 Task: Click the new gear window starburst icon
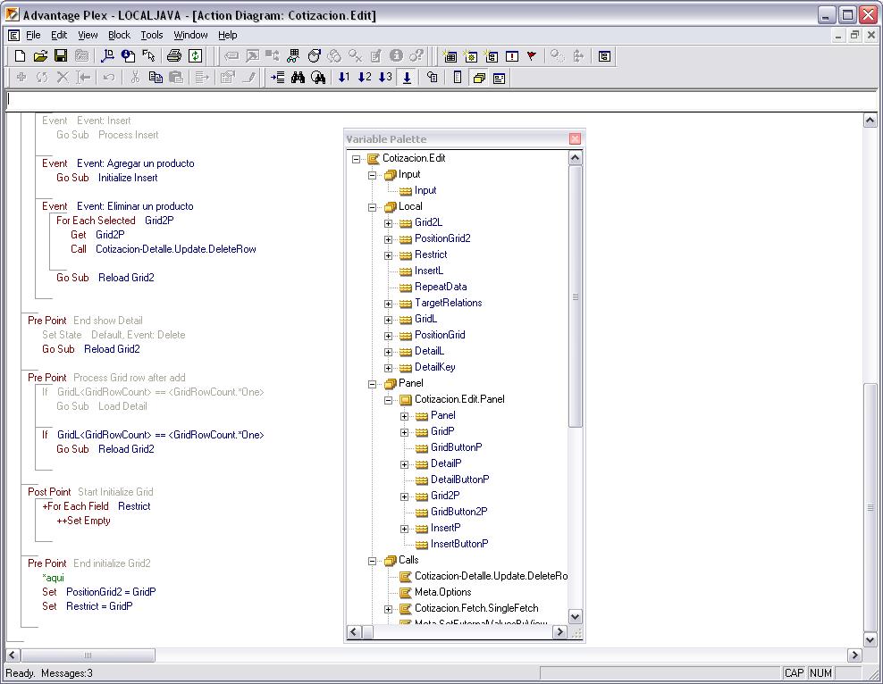pos(470,55)
